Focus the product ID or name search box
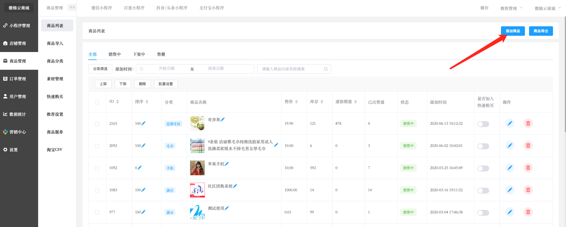The image size is (566, 227). (294, 69)
